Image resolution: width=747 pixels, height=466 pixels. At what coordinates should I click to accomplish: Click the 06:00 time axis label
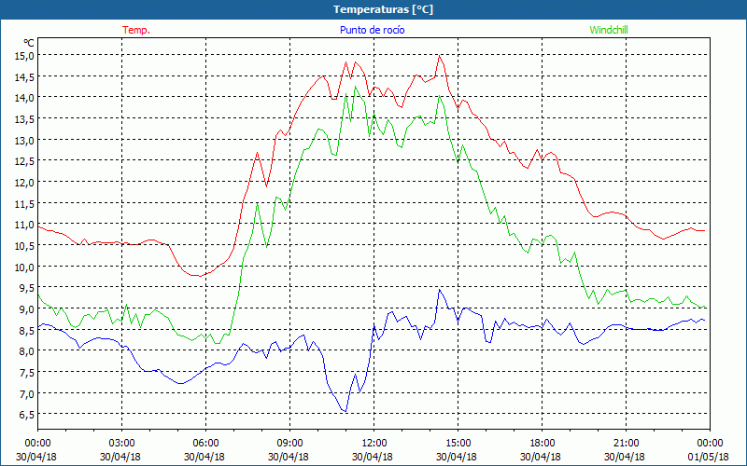[205, 444]
